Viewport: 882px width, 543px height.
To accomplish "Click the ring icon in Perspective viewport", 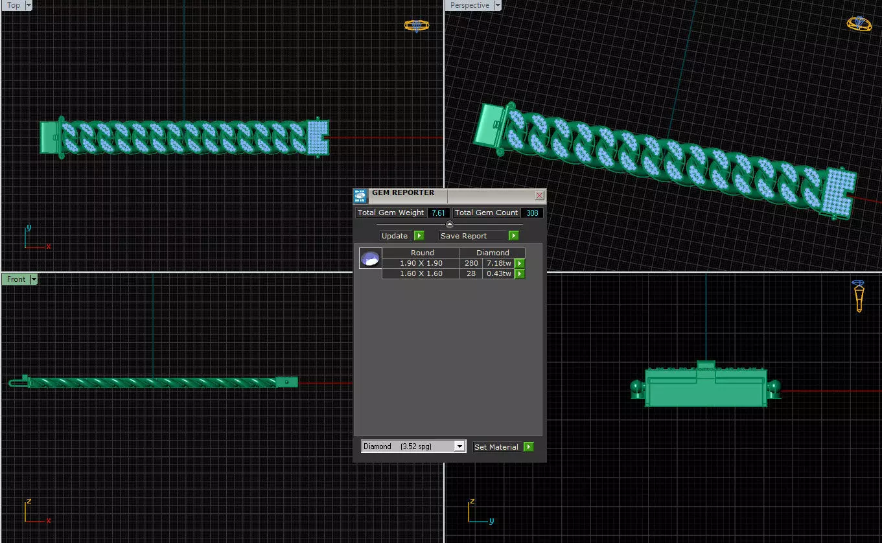I will pyautogui.click(x=859, y=23).
